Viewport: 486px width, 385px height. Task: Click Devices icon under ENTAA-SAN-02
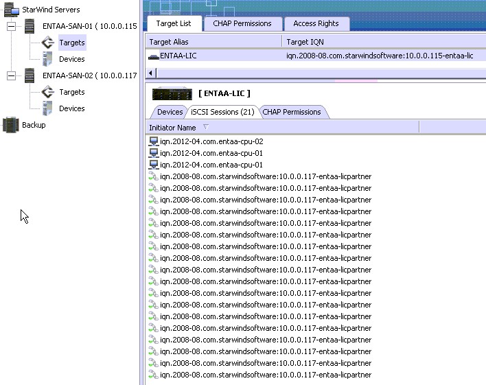[47, 108]
